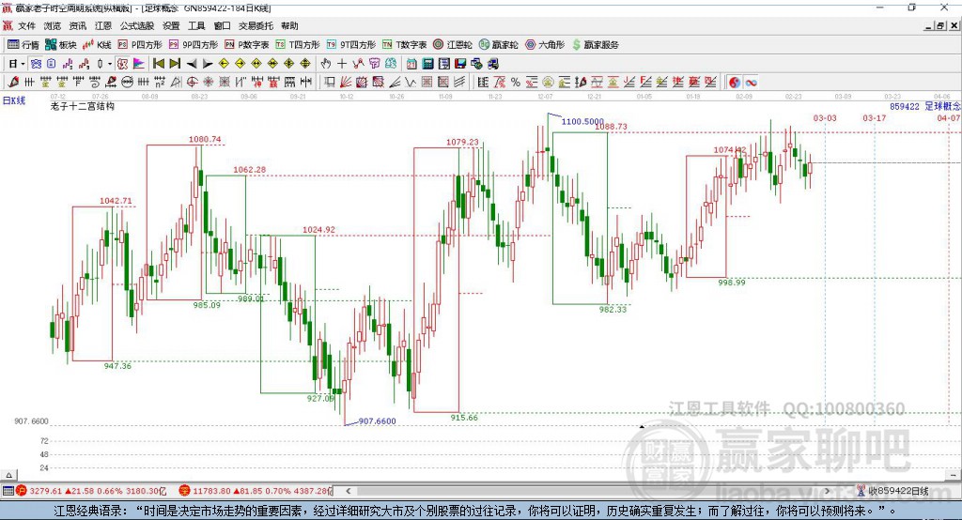
Task: Click the colorful triangle flag icon
Action: click(x=139, y=63)
